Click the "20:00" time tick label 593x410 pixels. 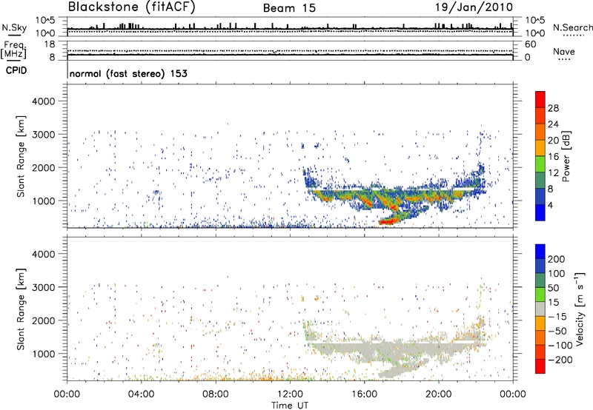coord(438,394)
